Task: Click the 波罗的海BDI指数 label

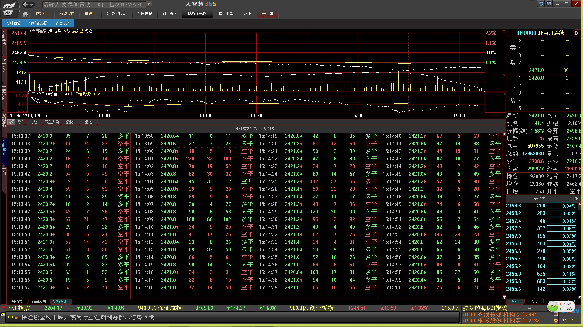Action: pos(485,308)
